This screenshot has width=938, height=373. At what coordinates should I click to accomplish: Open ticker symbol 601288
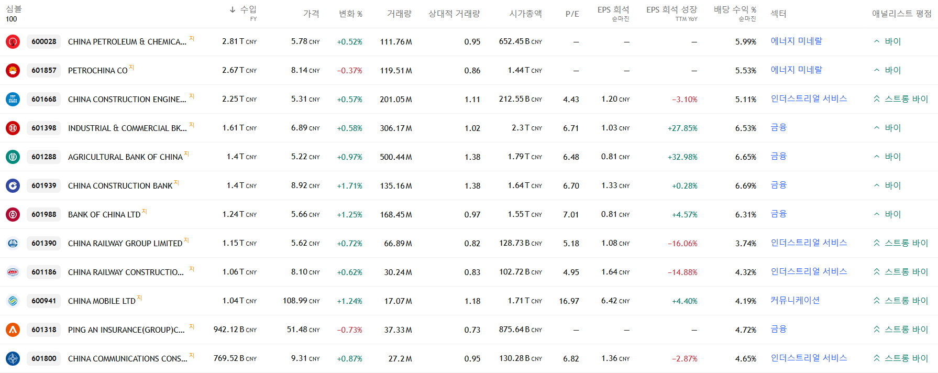click(44, 157)
